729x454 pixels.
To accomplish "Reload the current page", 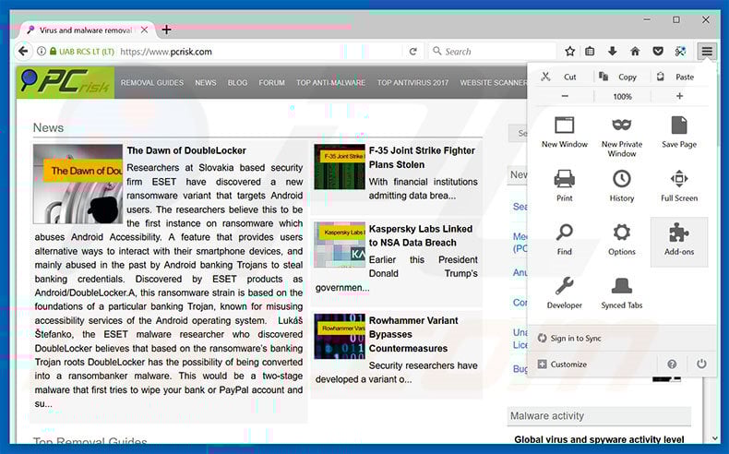I will point(412,51).
